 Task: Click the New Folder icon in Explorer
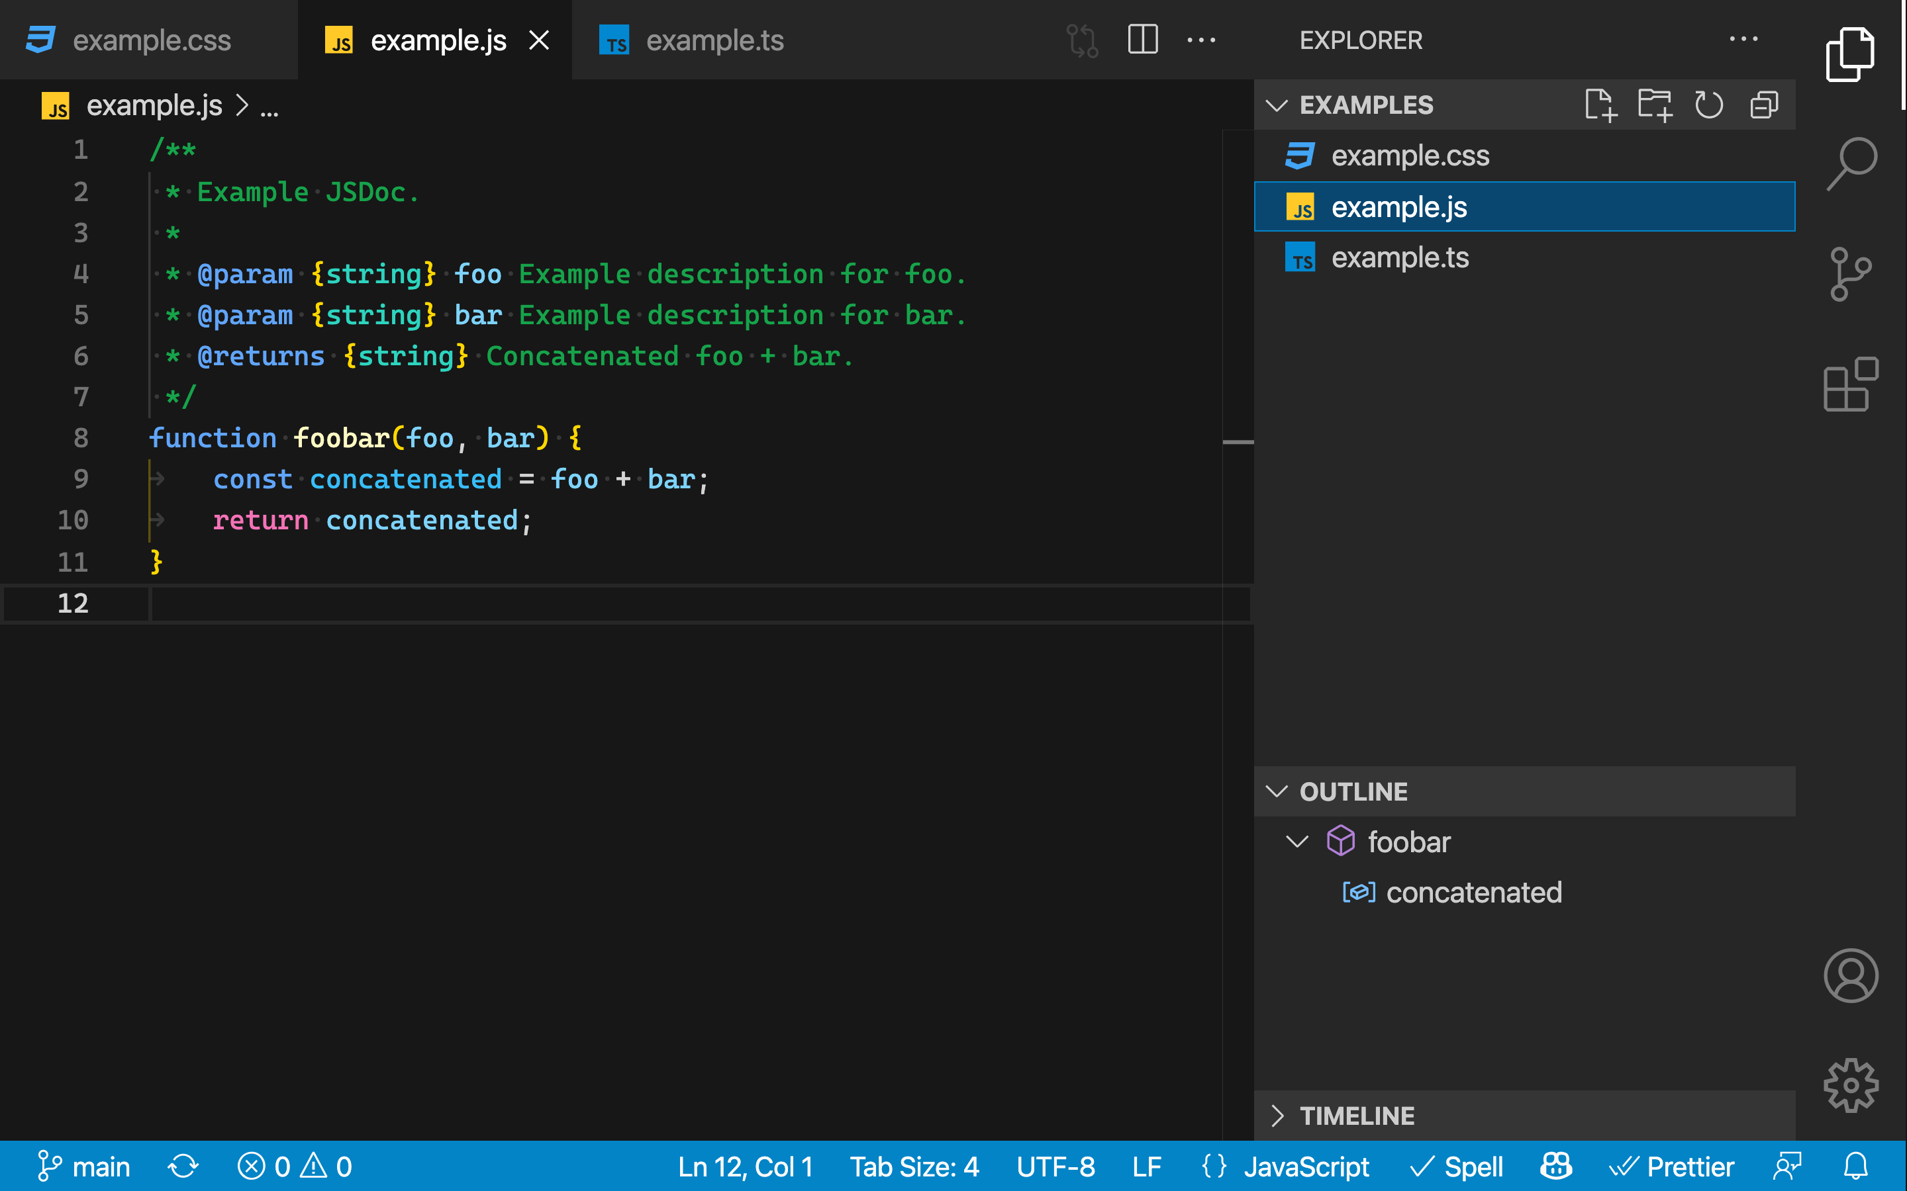coord(1654,105)
